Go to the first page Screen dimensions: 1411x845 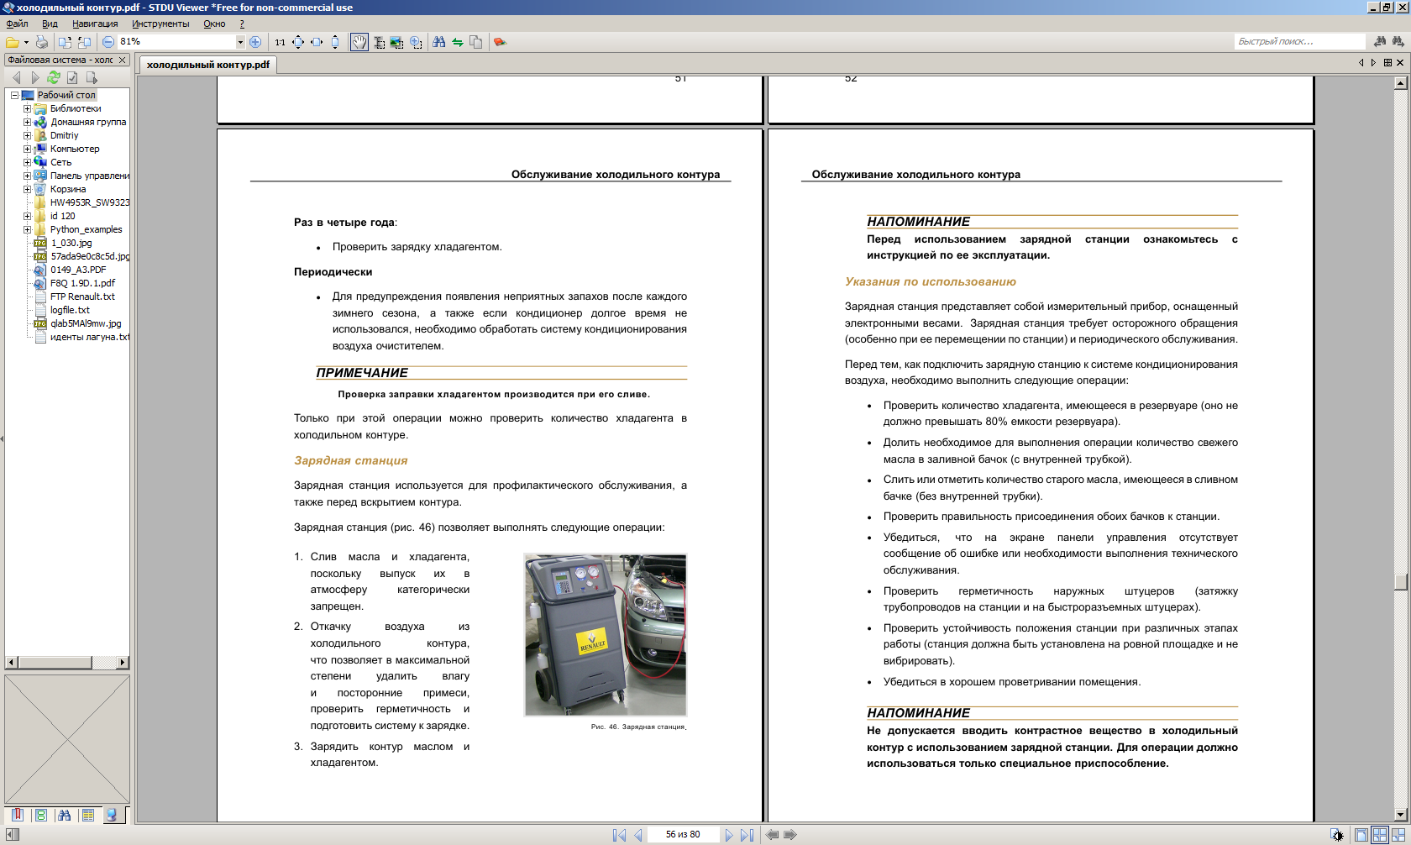click(x=619, y=835)
